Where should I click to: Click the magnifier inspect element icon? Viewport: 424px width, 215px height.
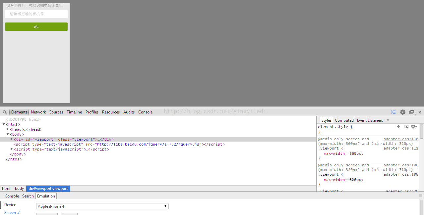click(x=5, y=112)
